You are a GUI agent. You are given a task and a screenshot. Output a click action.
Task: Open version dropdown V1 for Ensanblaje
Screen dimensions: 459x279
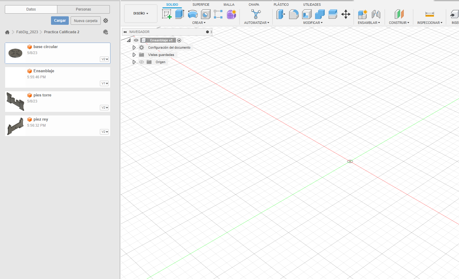pos(104,83)
